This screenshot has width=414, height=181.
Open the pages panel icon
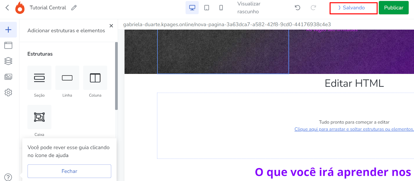click(8, 45)
